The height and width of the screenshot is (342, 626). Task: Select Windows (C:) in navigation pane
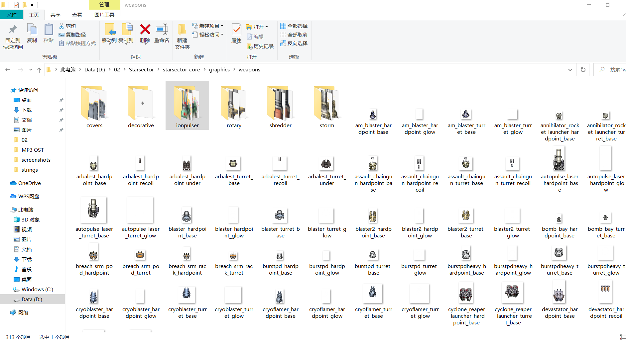(x=37, y=289)
